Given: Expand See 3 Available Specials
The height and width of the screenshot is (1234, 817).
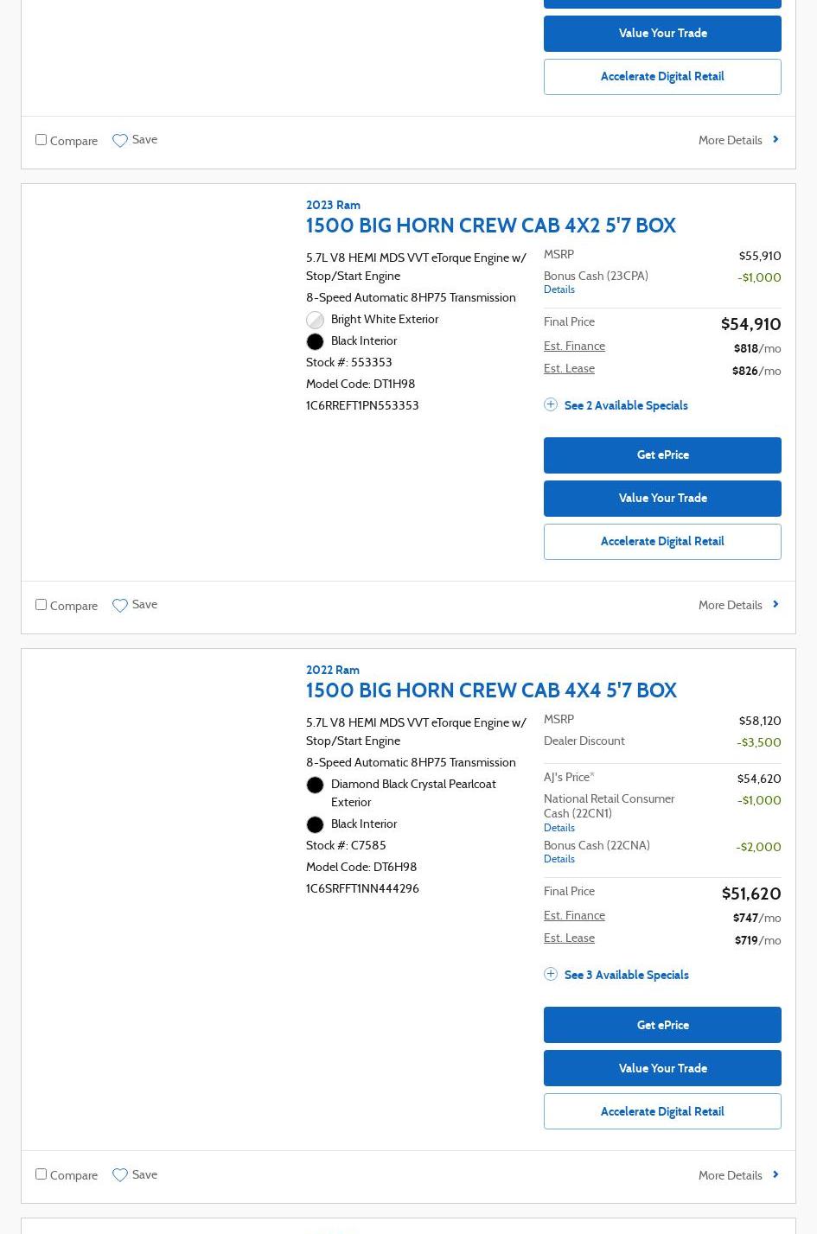Looking at the screenshot, I should click(626, 975).
